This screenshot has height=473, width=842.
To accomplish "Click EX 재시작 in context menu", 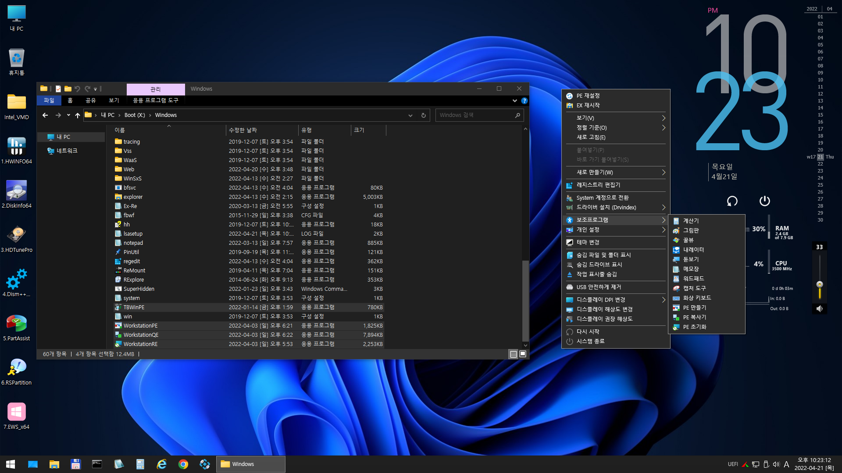I will coord(616,105).
